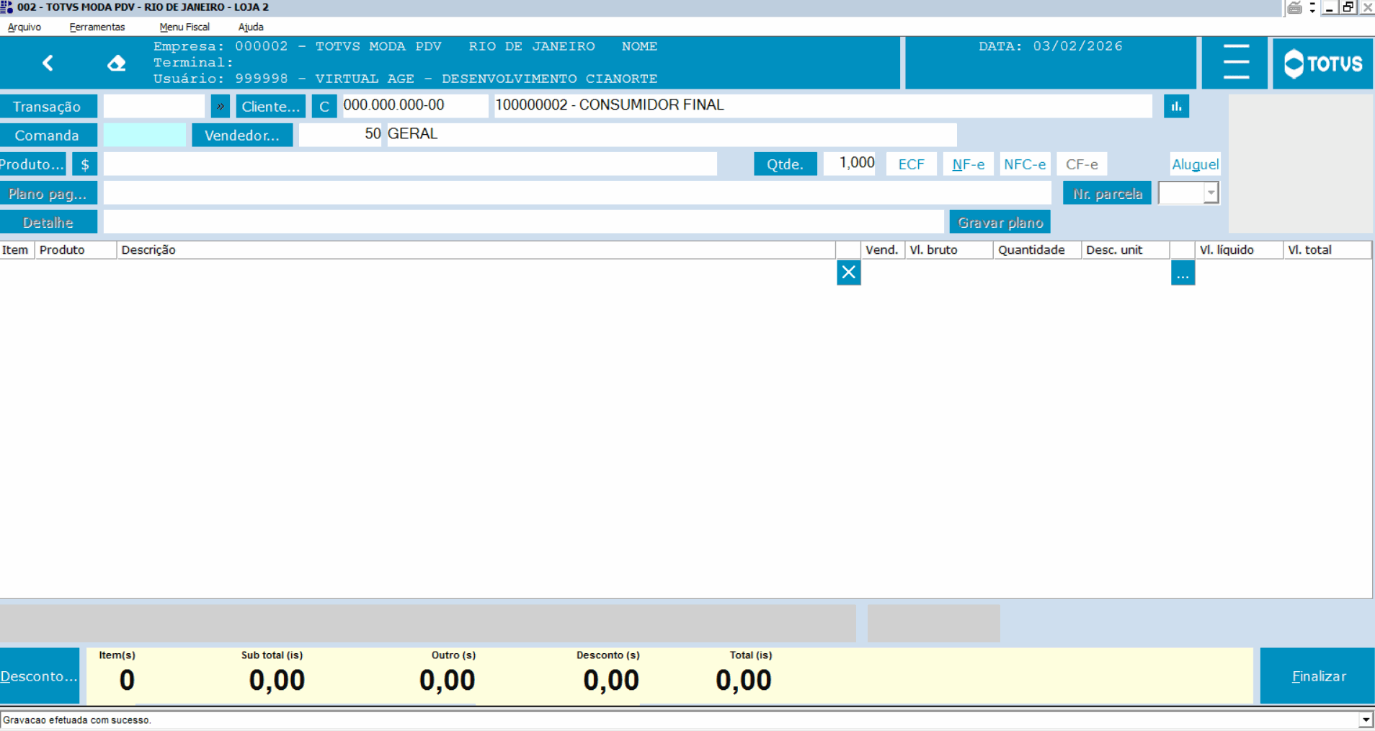Click the Desc. unit column header
Image resolution: width=1375 pixels, height=731 pixels.
(1126, 250)
